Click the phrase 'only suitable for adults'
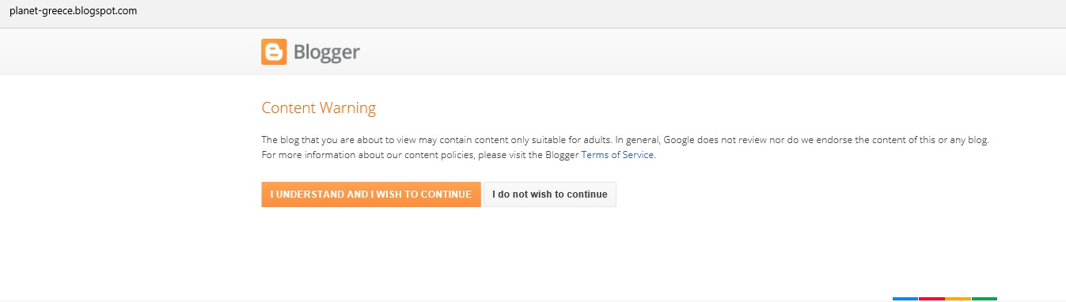The width and height of the screenshot is (1066, 302). [x=560, y=140]
